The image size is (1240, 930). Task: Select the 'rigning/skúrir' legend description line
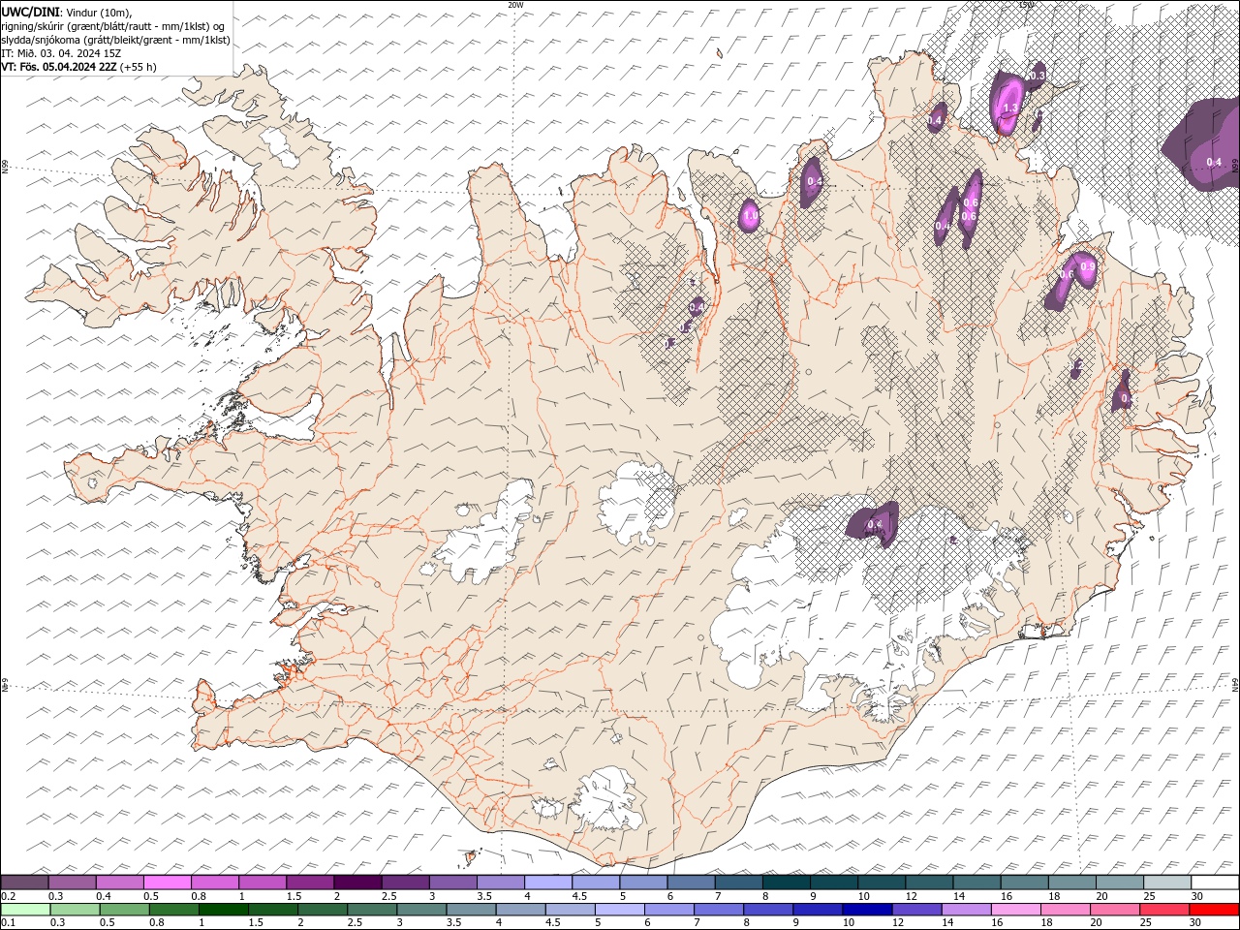click(114, 25)
